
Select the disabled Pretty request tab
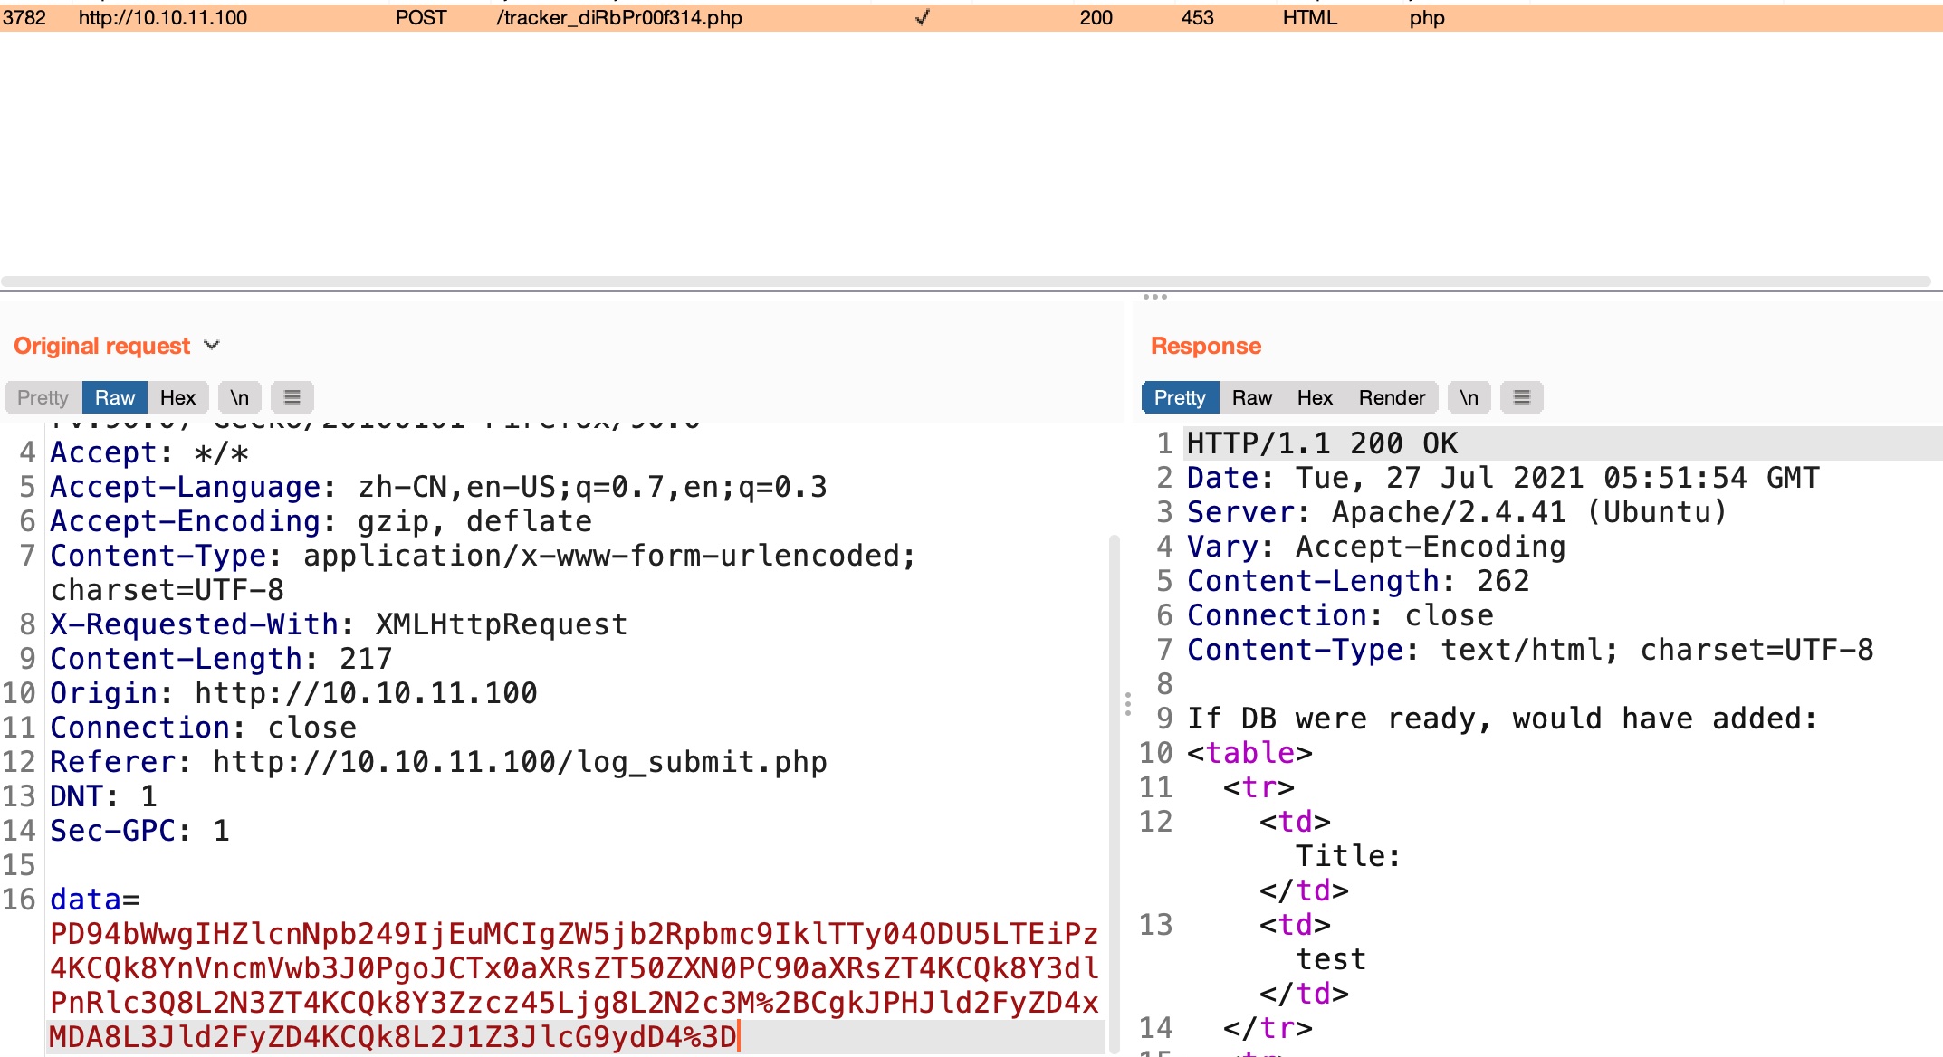click(43, 397)
